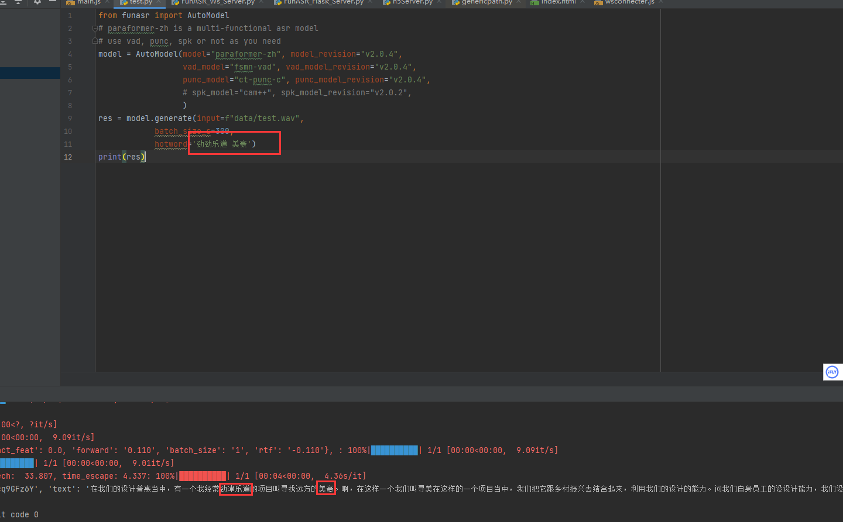Click punc_model_revision="v2.0.4" argument

(x=361, y=80)
